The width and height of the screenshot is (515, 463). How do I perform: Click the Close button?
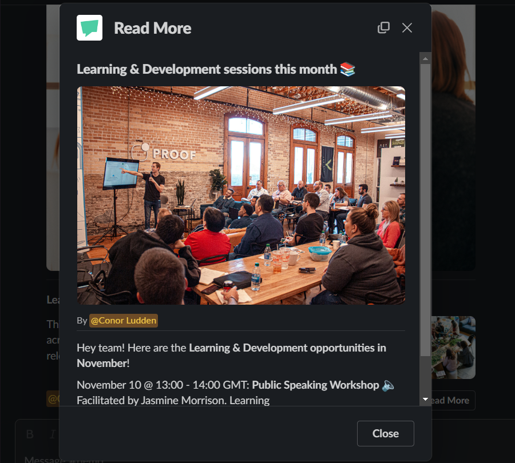pos(385,433)
